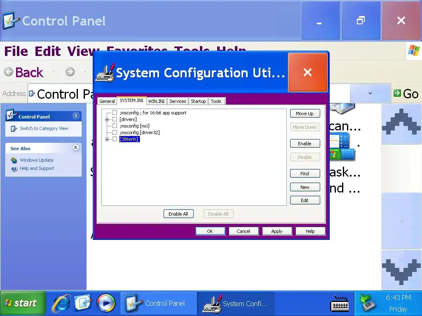Expand the [drivers] tree node
Screen dimensions: 422x316
pos(107,119)
